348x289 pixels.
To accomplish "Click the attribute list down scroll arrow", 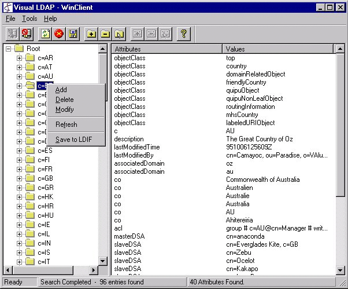I will (x=340, y=270).
